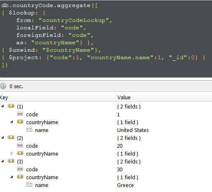212x192 pixels.
Task: Click the number type icon beside code 20
Action: coord(20,145)
